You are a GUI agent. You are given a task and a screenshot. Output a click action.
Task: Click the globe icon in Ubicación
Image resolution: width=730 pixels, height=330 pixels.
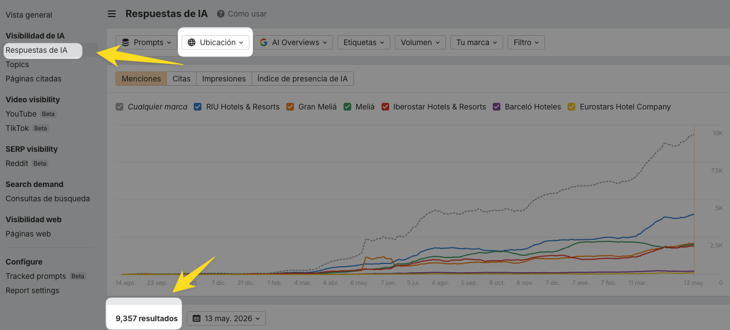tap(192, 42)
